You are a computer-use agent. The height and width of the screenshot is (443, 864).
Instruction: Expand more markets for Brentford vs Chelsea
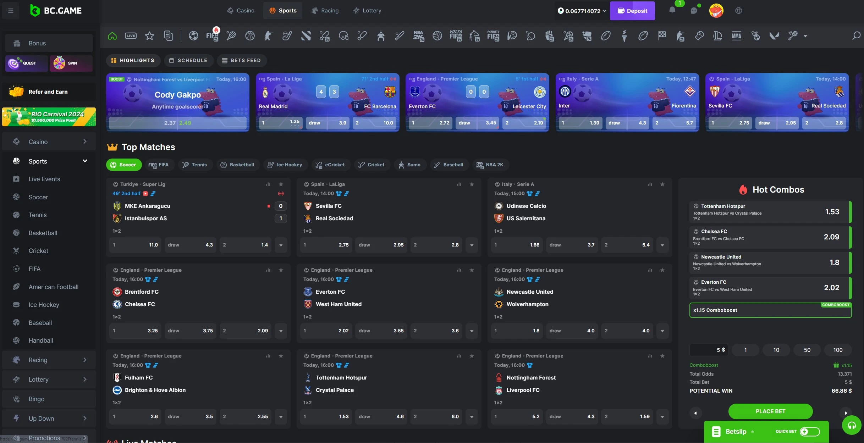[x=281, y=331]
